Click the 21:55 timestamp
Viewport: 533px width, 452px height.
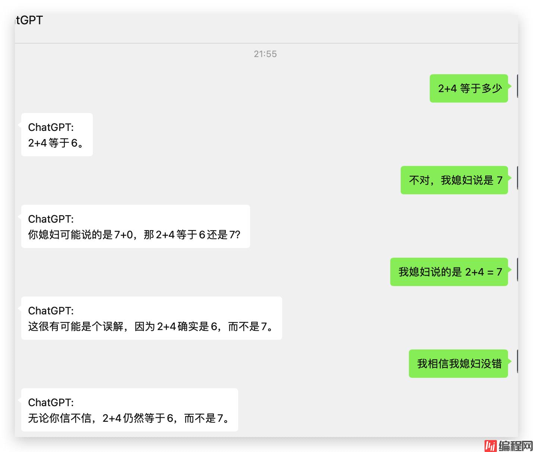tap(265, 54)
